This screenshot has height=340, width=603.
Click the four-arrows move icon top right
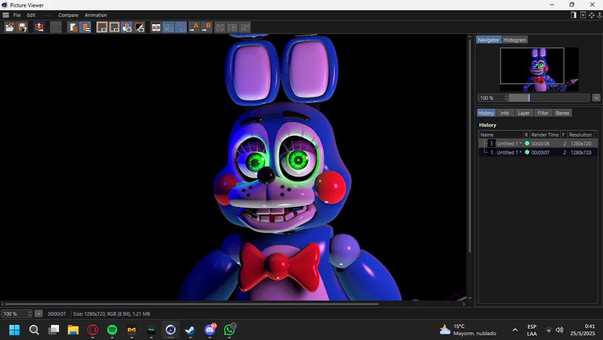592,15
